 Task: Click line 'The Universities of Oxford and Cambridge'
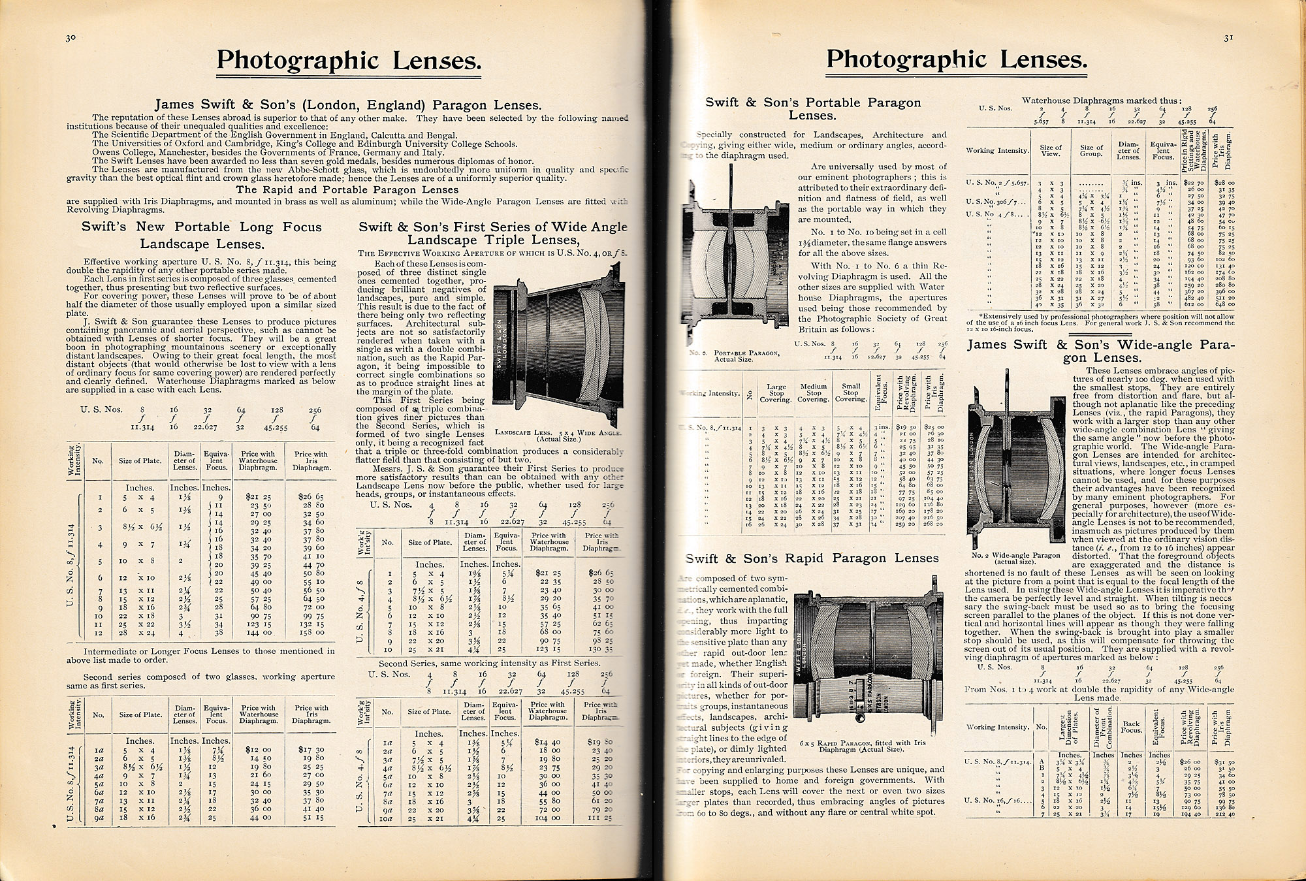tap(305, 144)
